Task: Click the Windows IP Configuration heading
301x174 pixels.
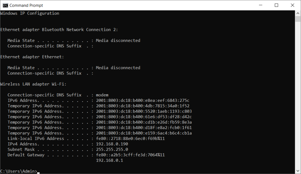Action: (30, 13)
